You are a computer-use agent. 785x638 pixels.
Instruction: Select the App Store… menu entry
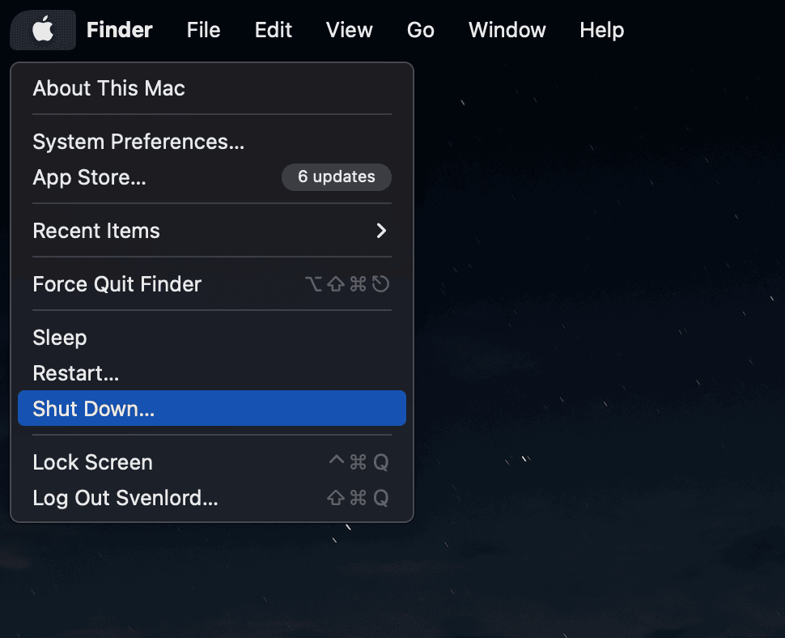click(x=89, y=177)
